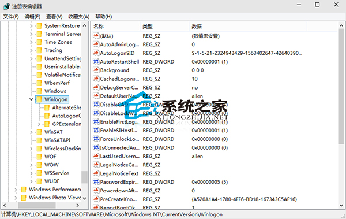Click the status bar registry path
This screenshot has width=346, height=219.
(x=112, y=214)
